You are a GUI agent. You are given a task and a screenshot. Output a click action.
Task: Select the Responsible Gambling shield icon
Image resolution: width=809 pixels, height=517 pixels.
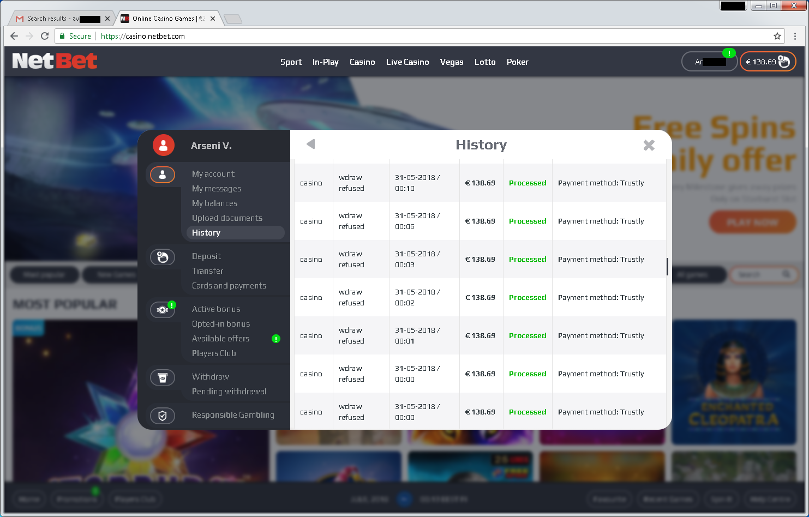(163, 416)
